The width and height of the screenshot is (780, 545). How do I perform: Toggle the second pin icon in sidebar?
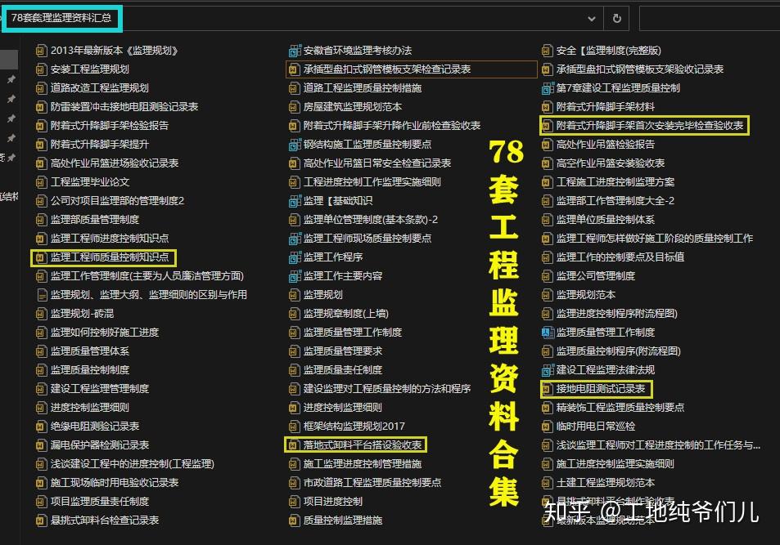[11, 98]
